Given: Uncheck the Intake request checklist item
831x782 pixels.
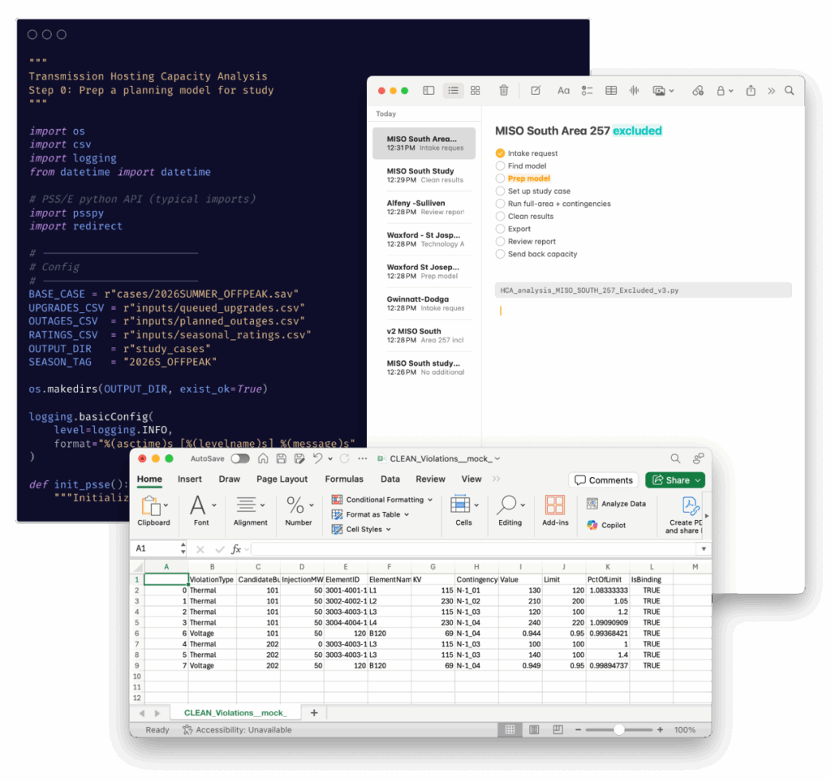Looking at the screenshot, I should (x=500, y=153).
